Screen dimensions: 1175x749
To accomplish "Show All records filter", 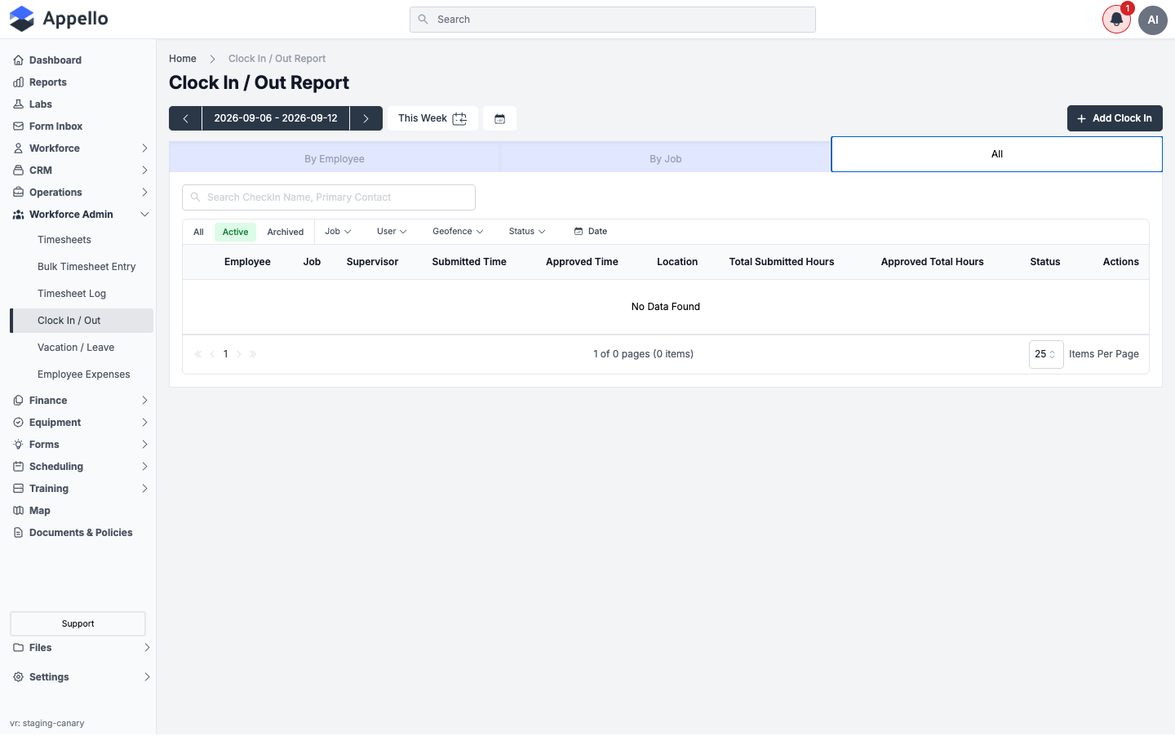I will [x=198, y=233].
